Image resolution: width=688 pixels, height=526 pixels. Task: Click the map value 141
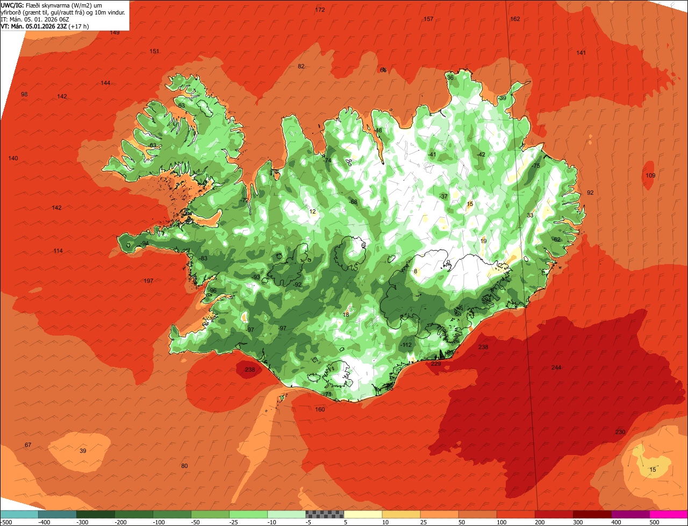pos(581,52)
